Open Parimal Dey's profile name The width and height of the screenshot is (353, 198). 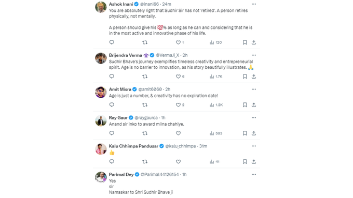(121, 174)
